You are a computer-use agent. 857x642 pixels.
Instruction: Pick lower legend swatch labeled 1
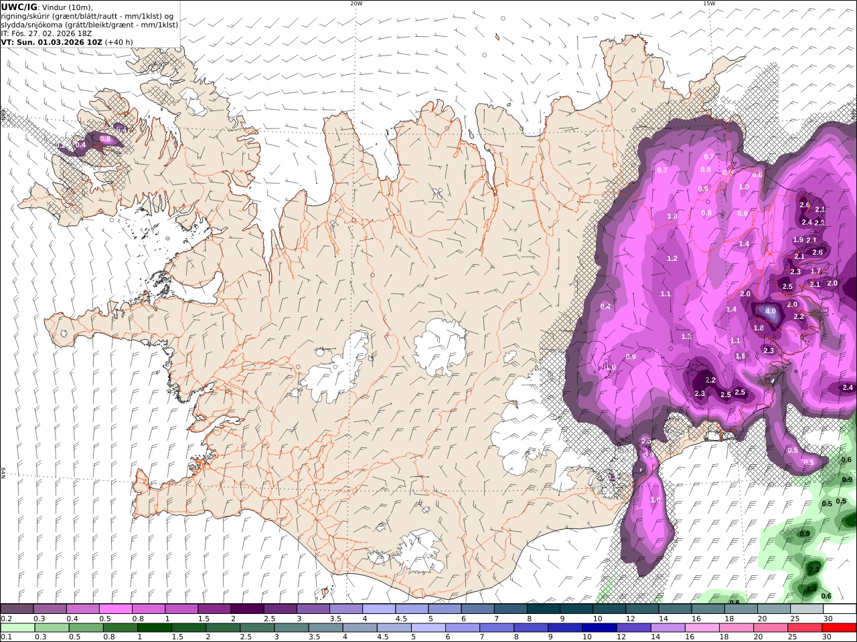[x=155, y=628]
